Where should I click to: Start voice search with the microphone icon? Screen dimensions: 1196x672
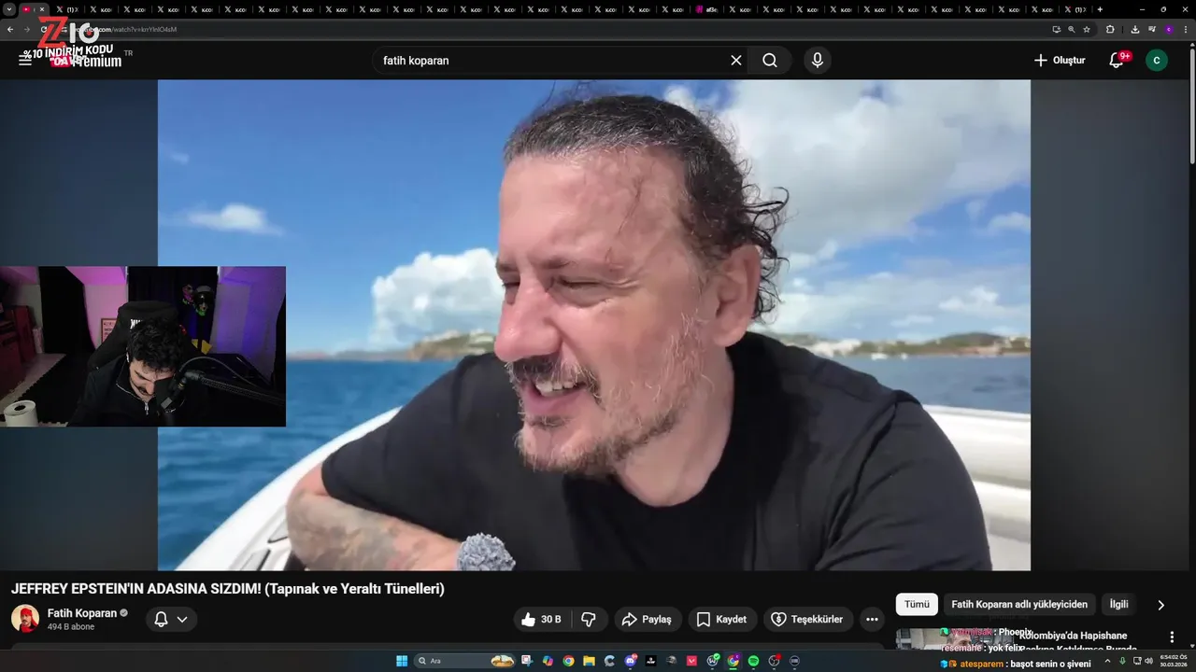[818, 60]
